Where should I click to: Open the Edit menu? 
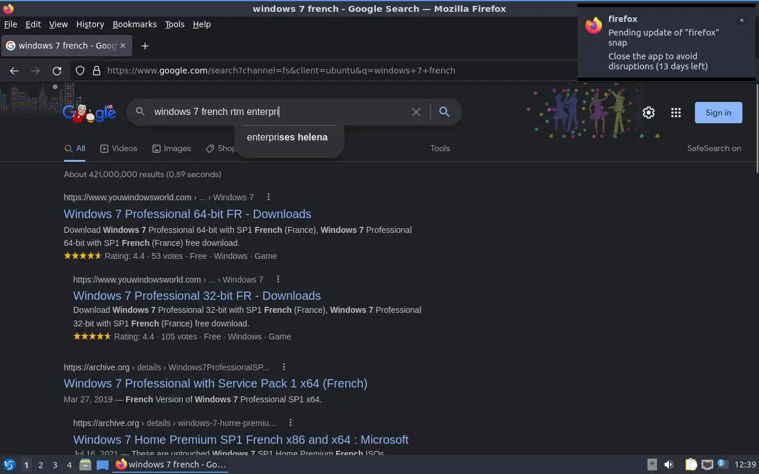33,24
